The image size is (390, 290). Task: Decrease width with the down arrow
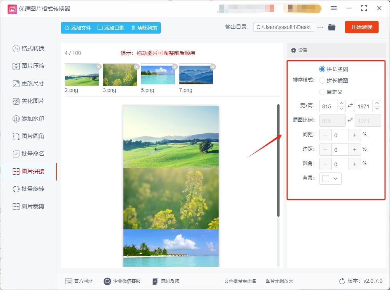(x=342, y=109)
